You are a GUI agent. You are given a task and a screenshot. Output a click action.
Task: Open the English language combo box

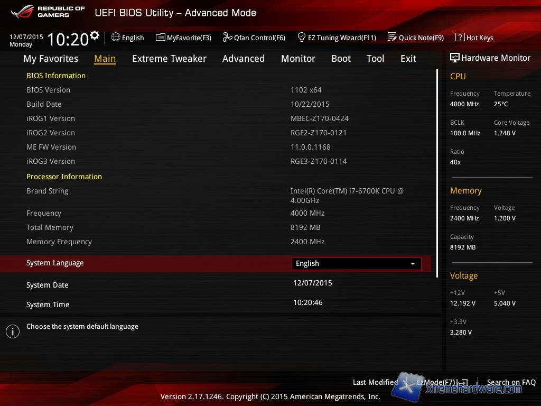pyautogui.click(x=356, y=264)
